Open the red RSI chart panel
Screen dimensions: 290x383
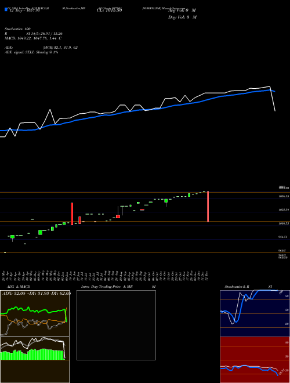(x=255, y=360)
